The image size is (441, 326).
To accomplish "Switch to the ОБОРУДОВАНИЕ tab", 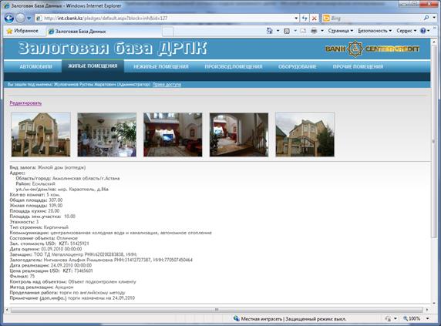I will (x=298, y=67).
